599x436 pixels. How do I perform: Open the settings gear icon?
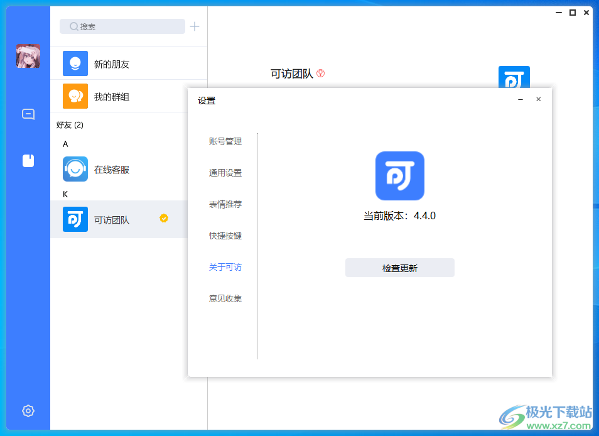(x=28, y=410)
